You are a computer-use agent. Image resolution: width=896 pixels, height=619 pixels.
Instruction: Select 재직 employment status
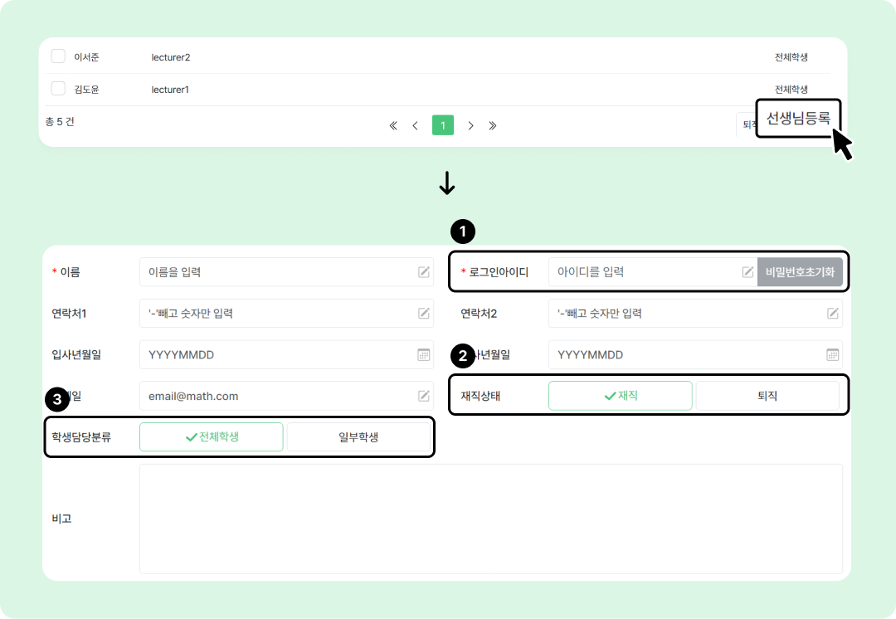[621, 396]
